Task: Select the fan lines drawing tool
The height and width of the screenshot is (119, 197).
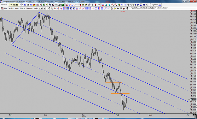Action: tap(64, 8)
